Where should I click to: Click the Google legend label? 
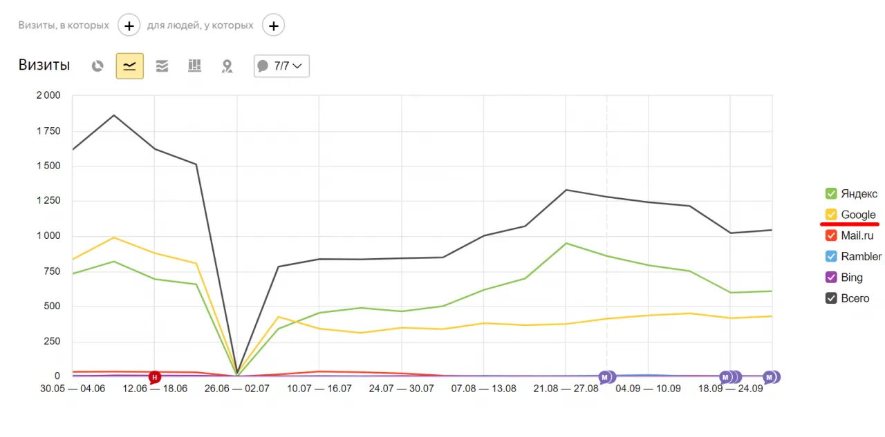click(858, 215)
